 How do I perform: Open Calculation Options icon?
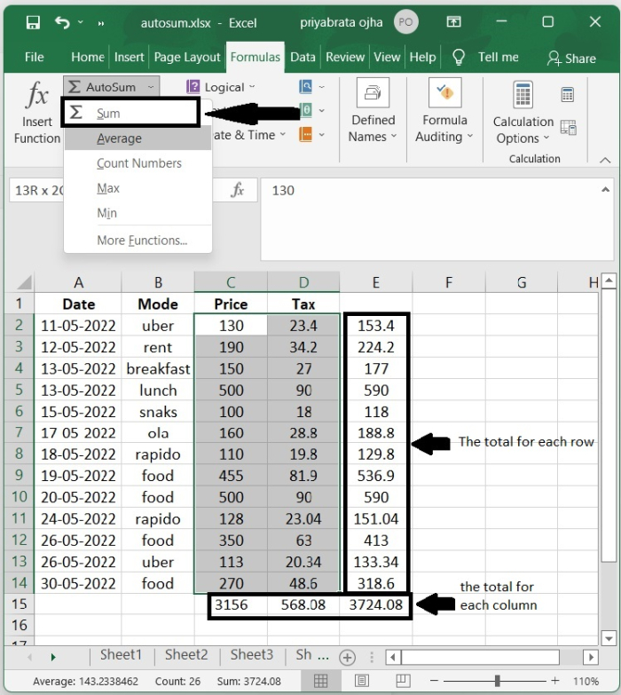tap(523, 113)
